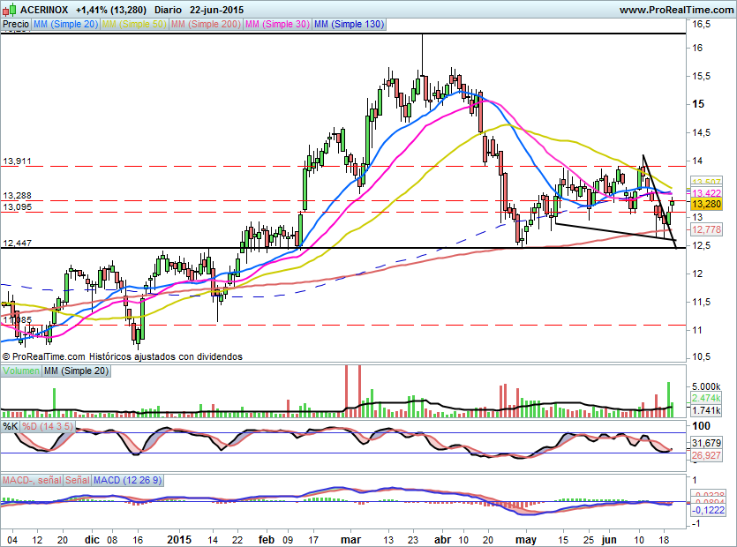
Task: Click the Señal line label
Action: click(x=77, y=480)
